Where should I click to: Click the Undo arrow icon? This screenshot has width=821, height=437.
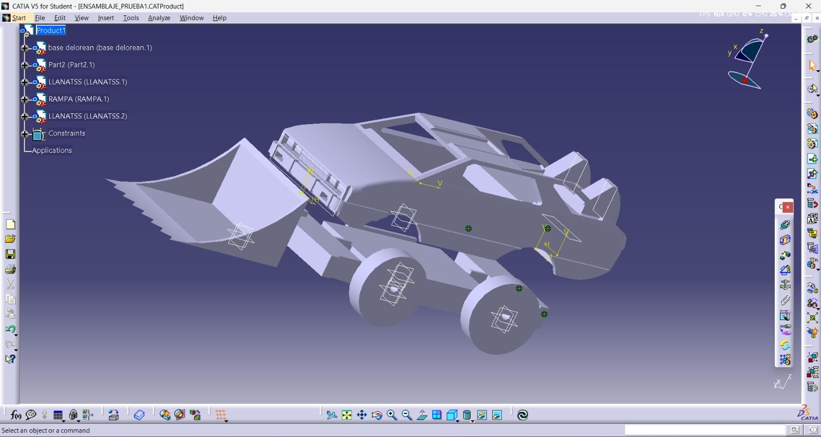[x=10, y=329]
